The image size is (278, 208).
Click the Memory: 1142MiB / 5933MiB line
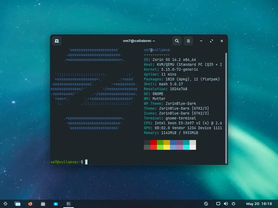pyautogui.click(x=171, y=133)
